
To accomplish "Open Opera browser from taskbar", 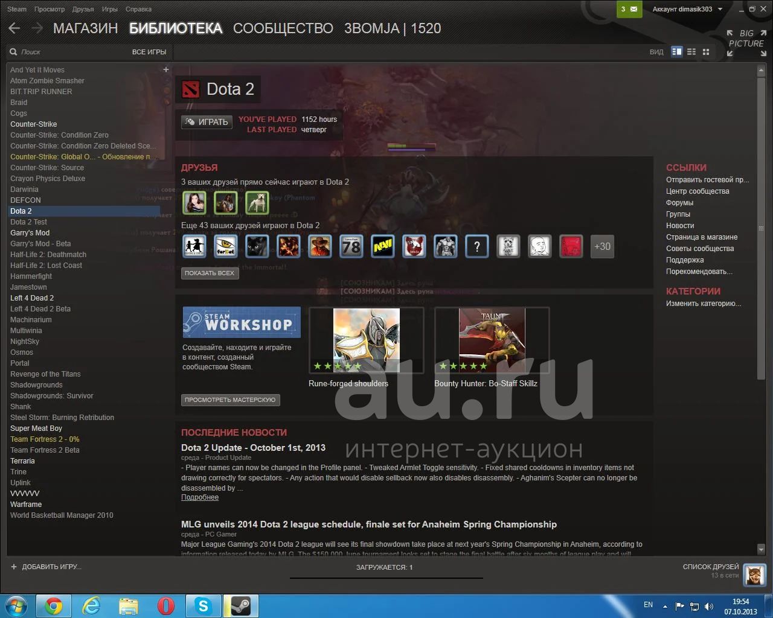I will (x=166, y=606).
